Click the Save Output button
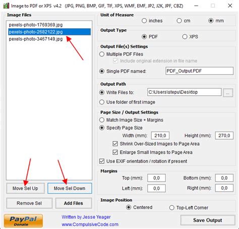Image resolution: width=239 pixels, height=229 pixels. [208, 220]
